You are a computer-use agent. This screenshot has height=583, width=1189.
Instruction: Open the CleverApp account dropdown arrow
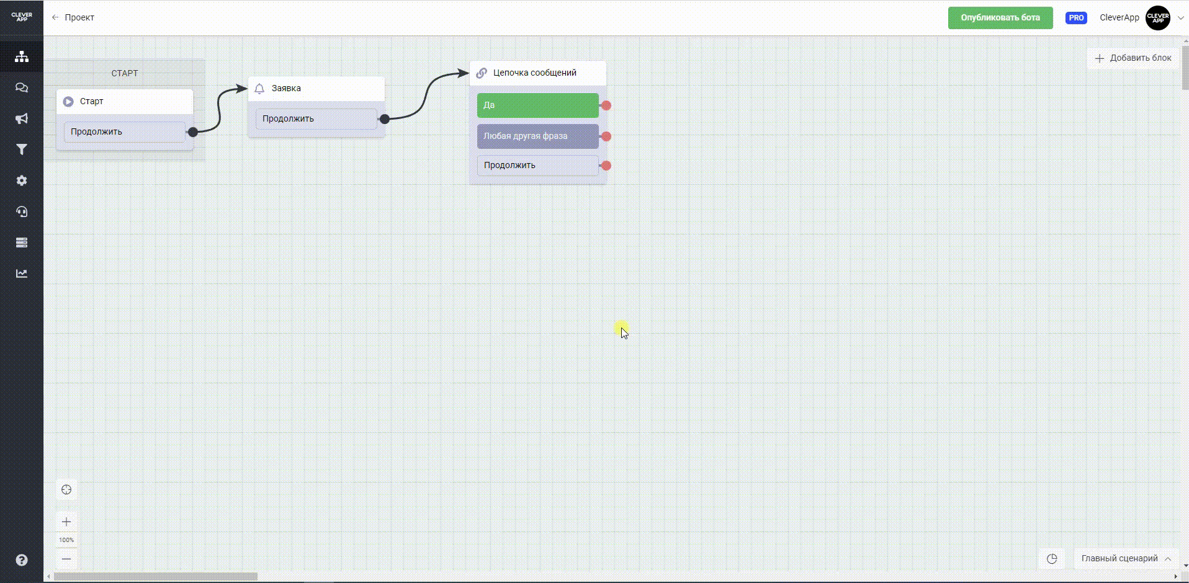[x=1180, y=18]
